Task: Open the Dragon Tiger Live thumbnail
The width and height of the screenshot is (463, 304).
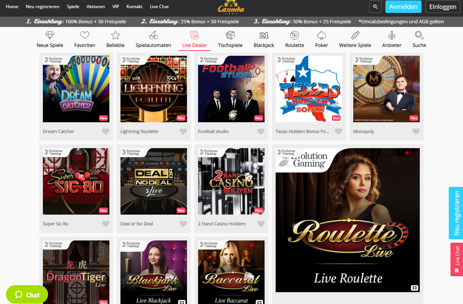Action: [76, 272]
